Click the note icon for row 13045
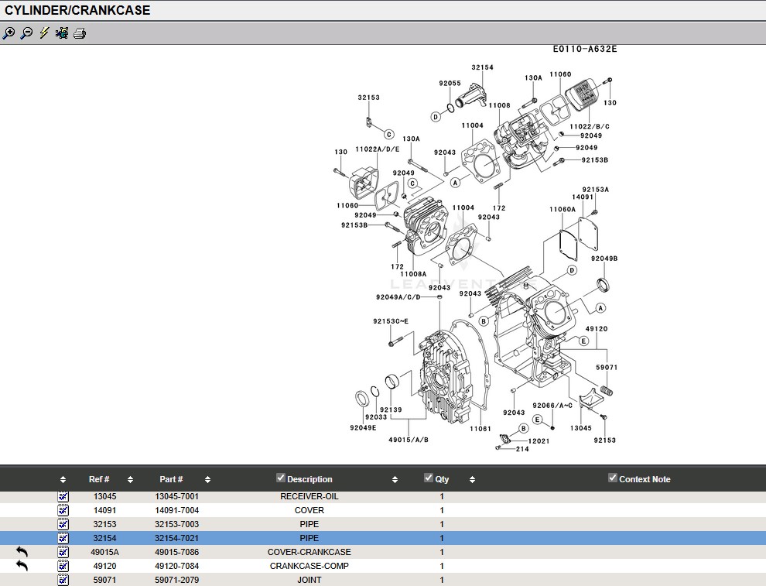The width and height of the screenshot is (766, 586). click(63, 496)
